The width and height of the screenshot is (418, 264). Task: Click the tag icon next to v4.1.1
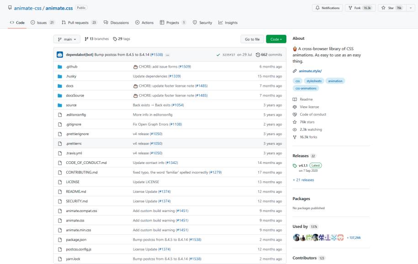point(295,166)
